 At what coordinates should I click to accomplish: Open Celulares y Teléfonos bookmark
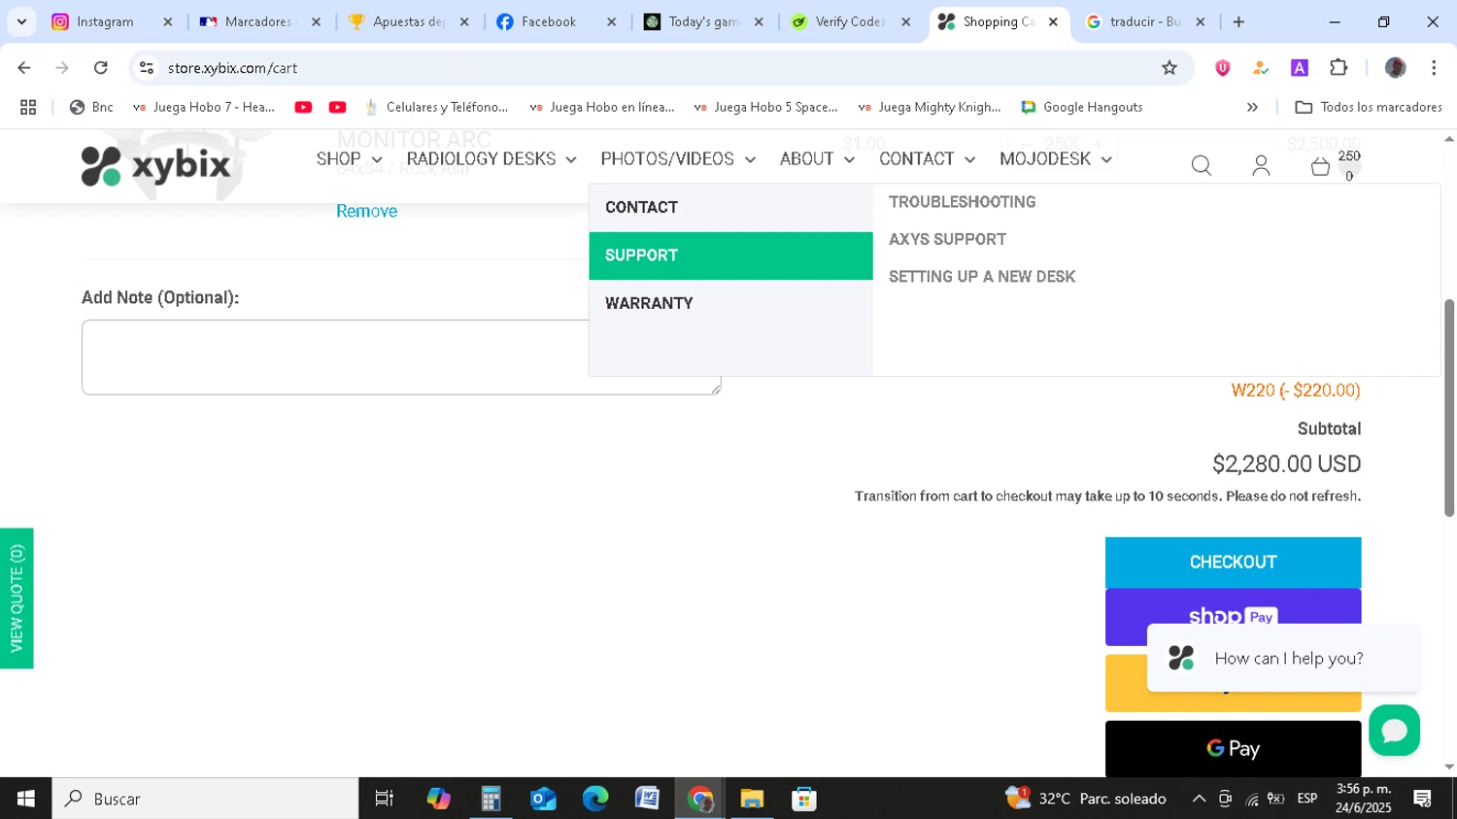pos(436,107)
